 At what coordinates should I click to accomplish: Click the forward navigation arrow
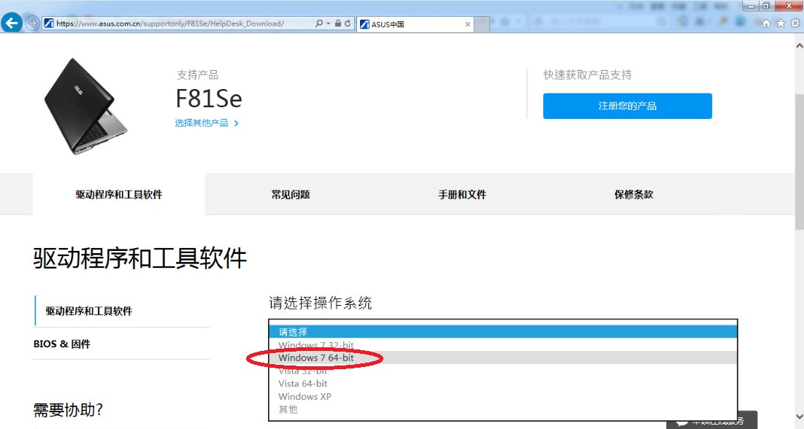click(31, 23)
